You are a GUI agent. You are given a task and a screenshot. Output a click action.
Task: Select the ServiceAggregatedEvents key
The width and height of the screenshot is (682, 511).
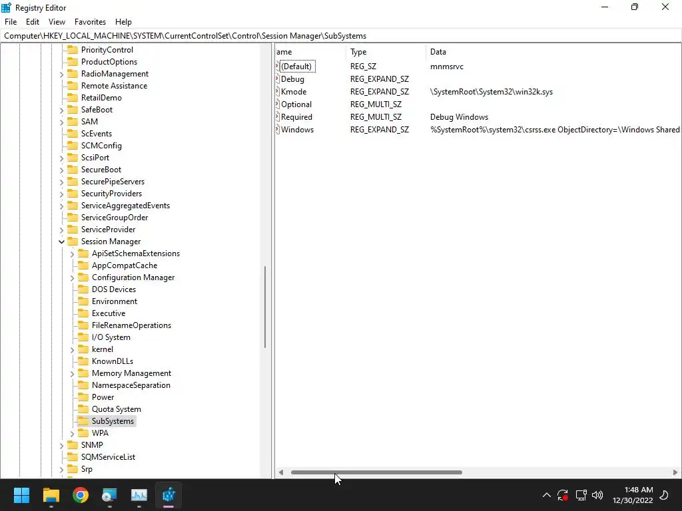pos(125,205)
